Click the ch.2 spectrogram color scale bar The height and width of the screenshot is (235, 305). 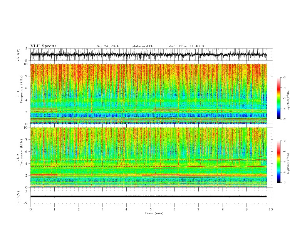(278, 162)
